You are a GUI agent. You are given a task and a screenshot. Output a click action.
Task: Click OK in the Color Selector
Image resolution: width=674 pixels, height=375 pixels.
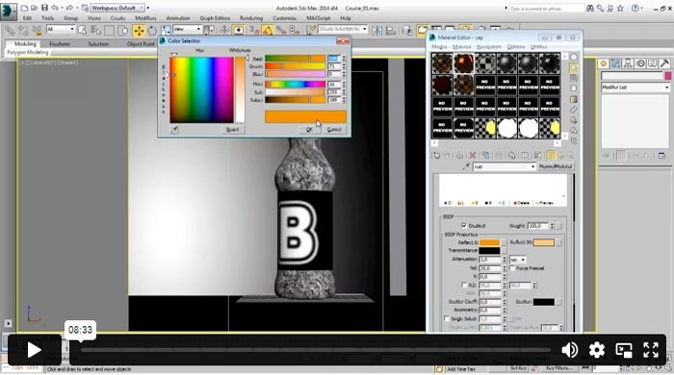point(309,130)
